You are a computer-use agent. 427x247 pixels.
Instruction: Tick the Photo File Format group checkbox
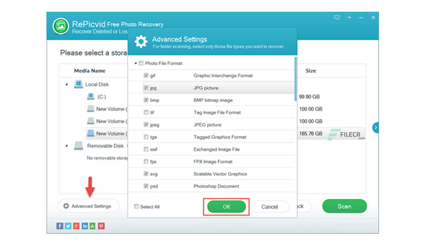[x=141, y=63]
